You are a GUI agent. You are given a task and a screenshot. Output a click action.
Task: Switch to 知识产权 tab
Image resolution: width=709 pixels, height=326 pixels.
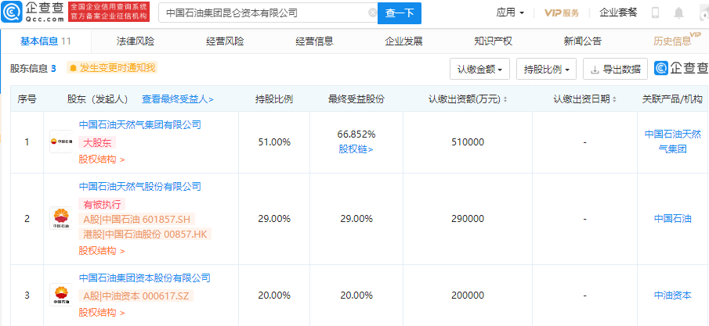pyautogui.click(x=494, y=41)
